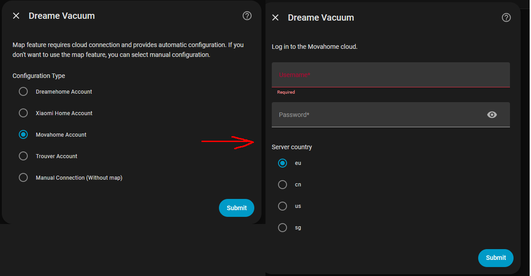Choose Manual Connection (Without map)

(x=23, y=177)
